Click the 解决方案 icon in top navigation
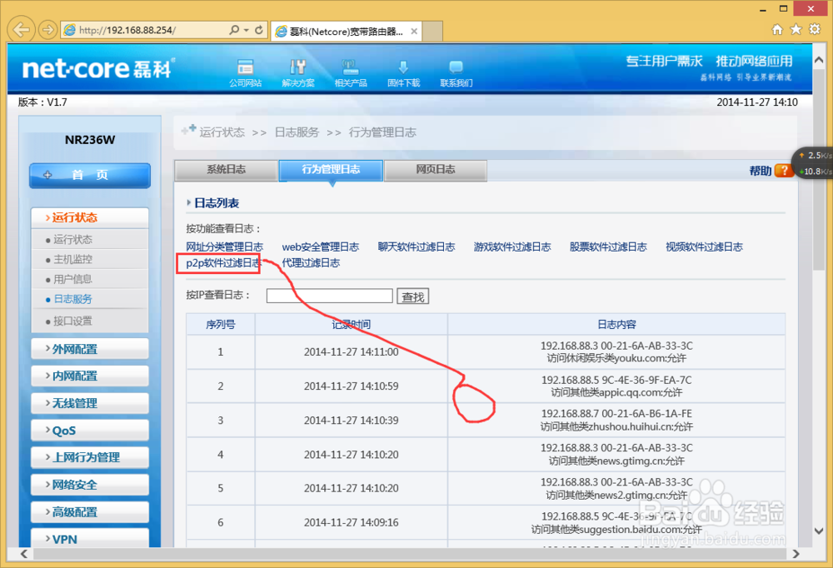 (x=298, y=71)
